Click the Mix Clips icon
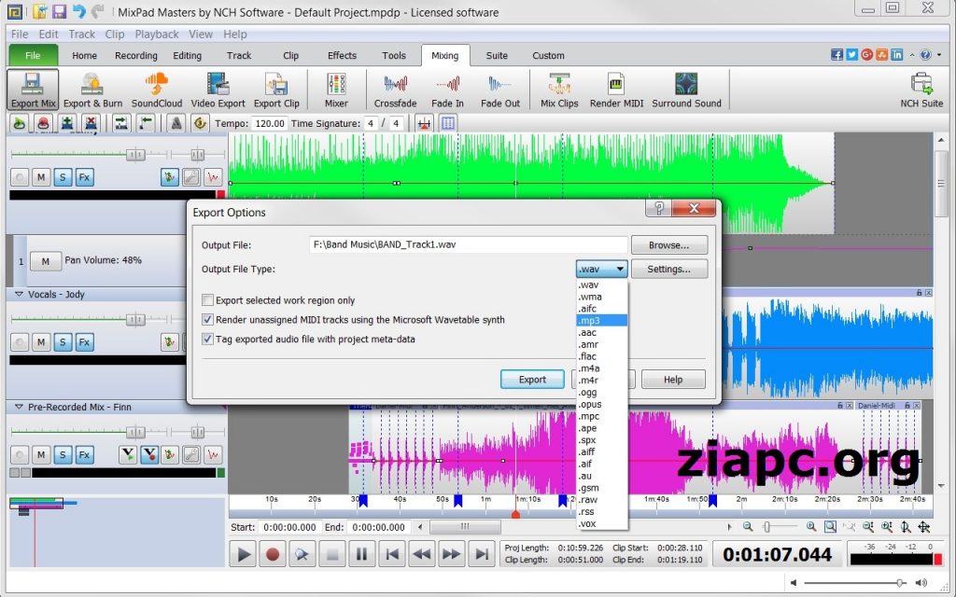 (x=559, y=90)
